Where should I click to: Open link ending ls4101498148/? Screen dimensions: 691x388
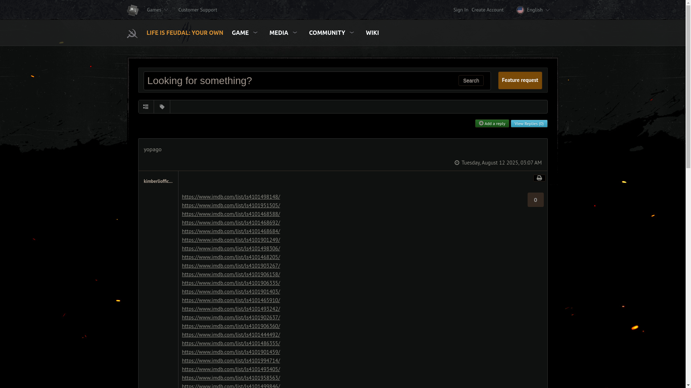click(x=231, y=197)
